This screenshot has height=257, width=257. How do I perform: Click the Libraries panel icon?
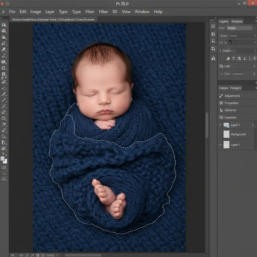[x=221, y=110]
